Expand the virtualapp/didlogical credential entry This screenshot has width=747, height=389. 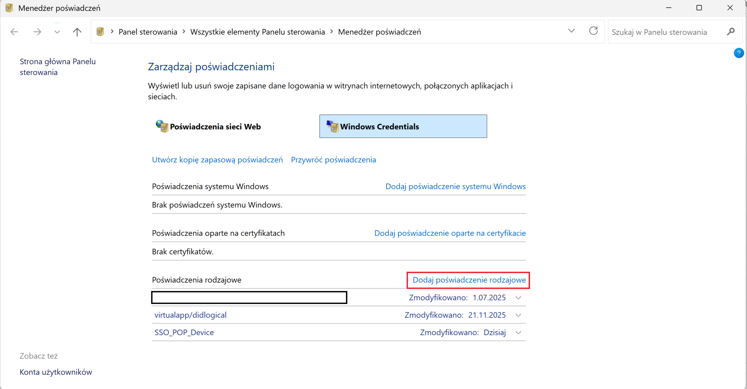pos(518,315)
